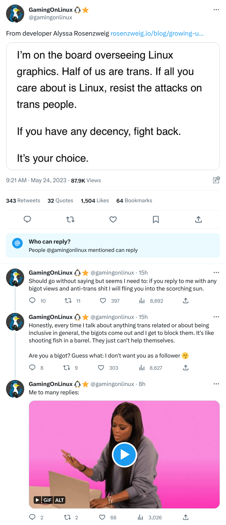Image resolution: width=226 pixels, height=525 pixels.
Task: Open the rosenzweig.io blog link
Action: 157,33
